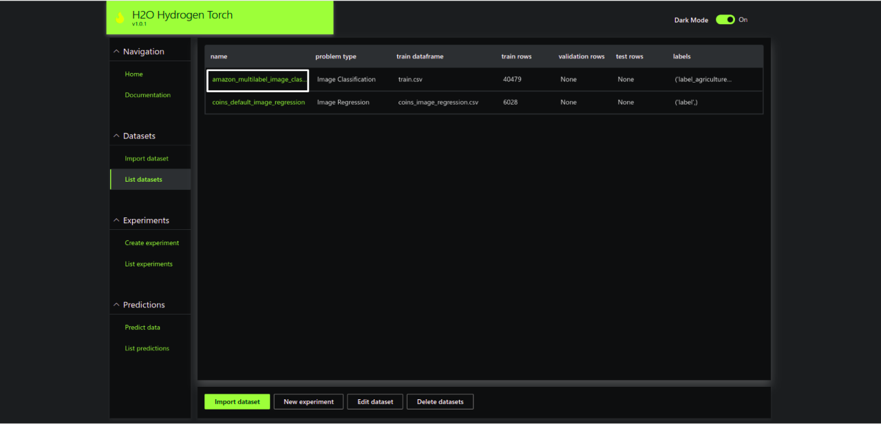This screenshot has width=881, height=424.
Task: Click the H2O flame logo icon
Action: (120, 18)
